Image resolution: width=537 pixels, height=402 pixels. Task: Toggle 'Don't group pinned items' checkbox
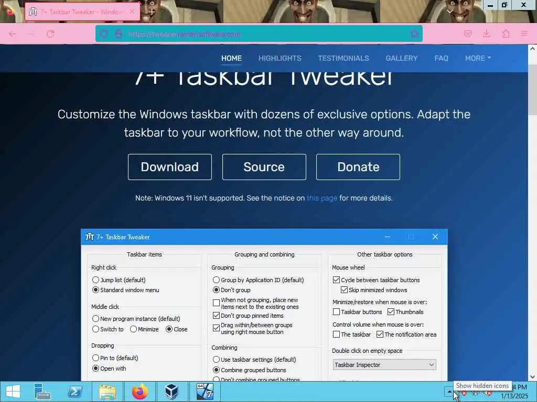[216, 316]
